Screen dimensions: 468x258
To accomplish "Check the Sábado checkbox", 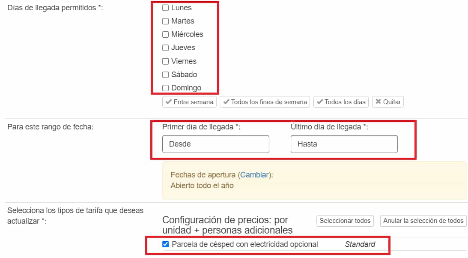I will point(165,75).
